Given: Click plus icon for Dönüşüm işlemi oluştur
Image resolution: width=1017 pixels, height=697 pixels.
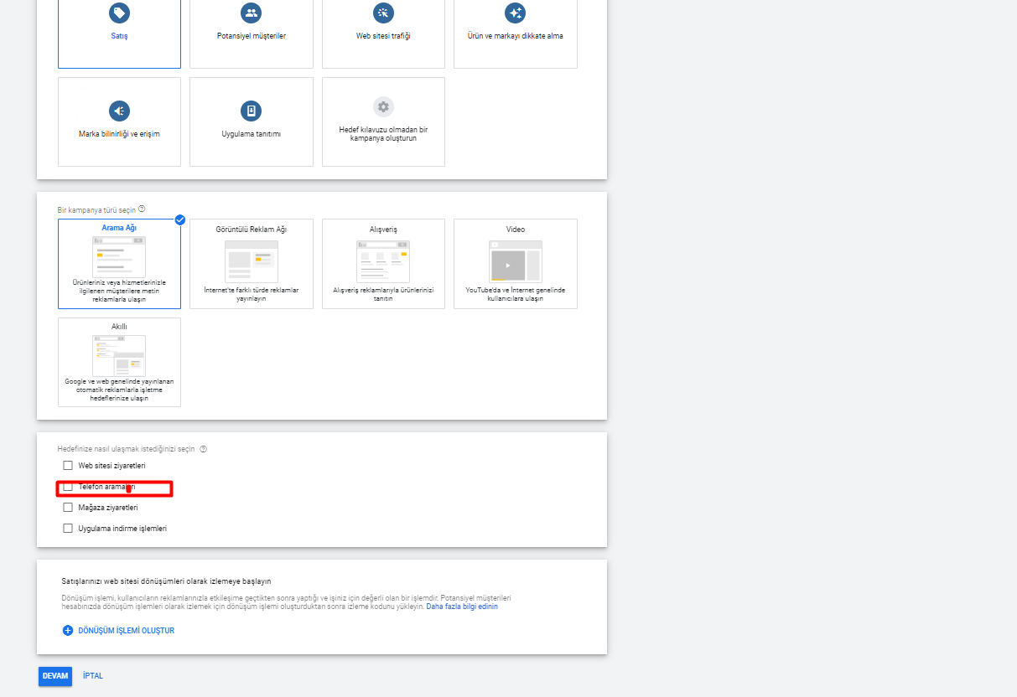Looking at the screenshot, I should pyautogui.click(x=68, y=630).
